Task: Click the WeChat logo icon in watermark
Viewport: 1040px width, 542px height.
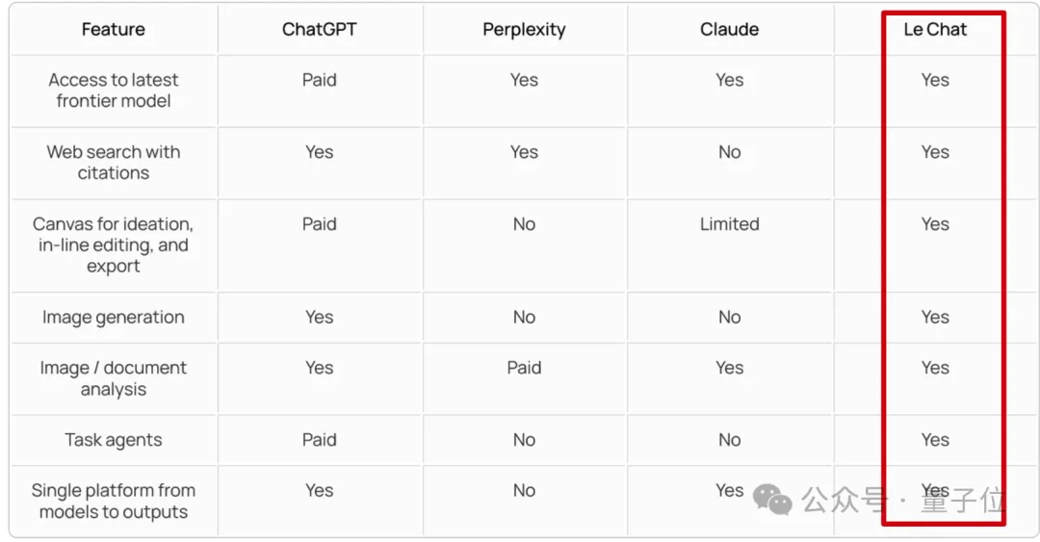Action: (772, 499)
